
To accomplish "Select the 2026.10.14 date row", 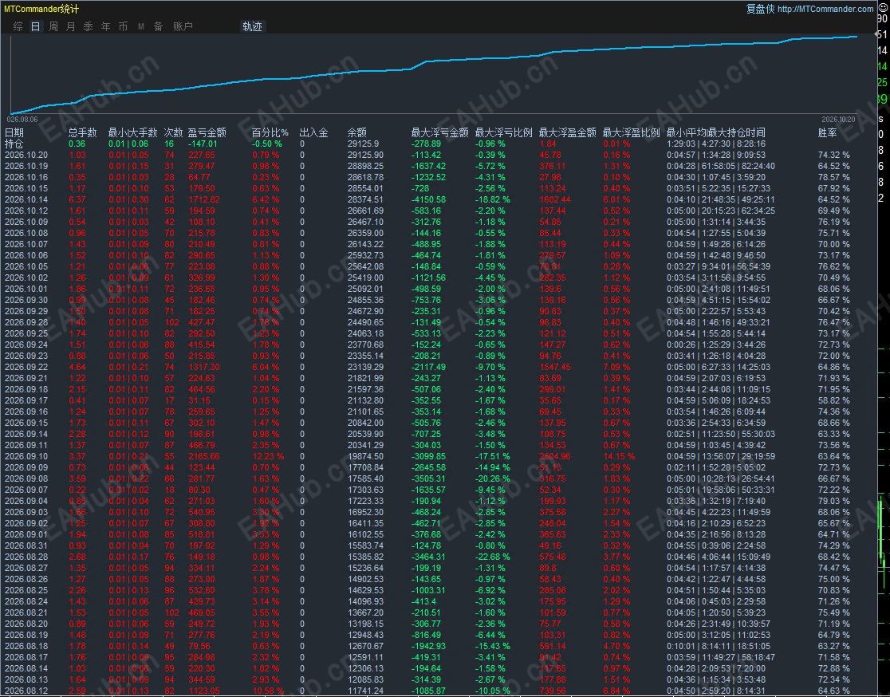I will (x=26, y=200).
